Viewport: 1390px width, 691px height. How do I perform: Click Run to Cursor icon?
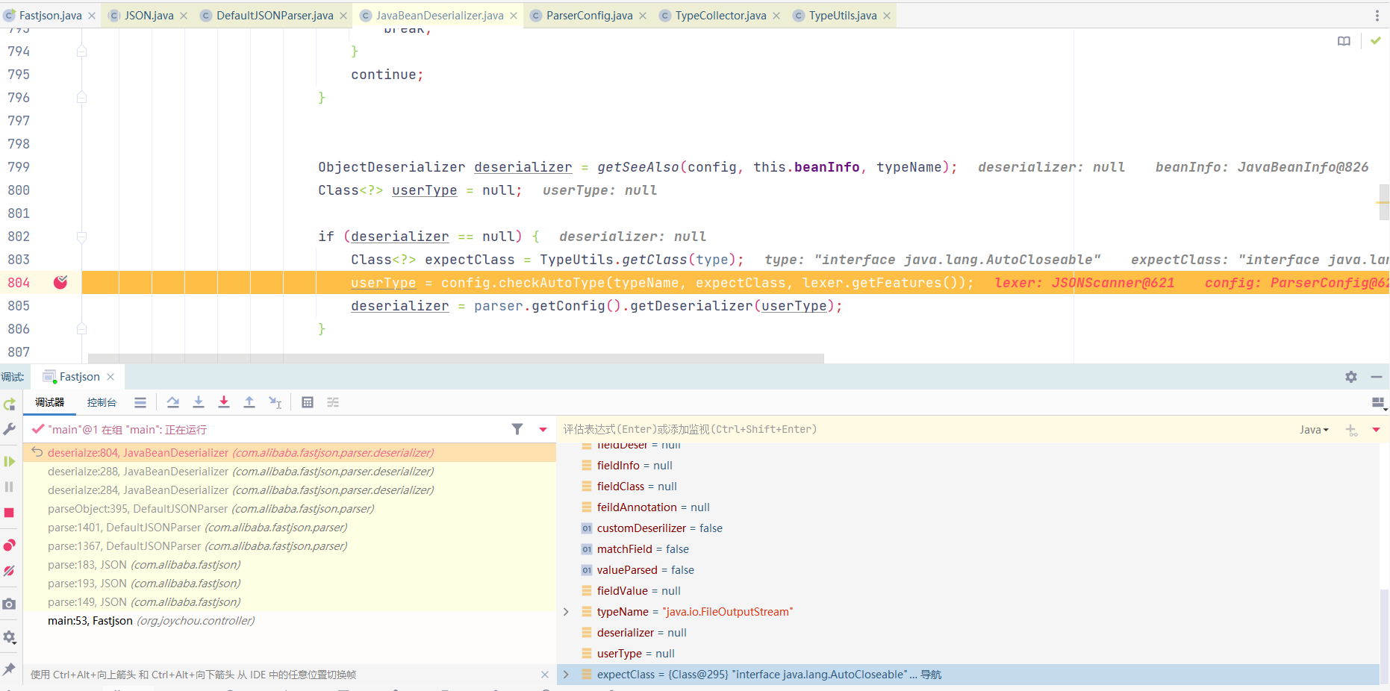coord(275,402)
